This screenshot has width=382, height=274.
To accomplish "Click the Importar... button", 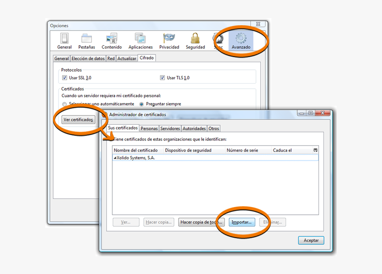I will point(242,222).
